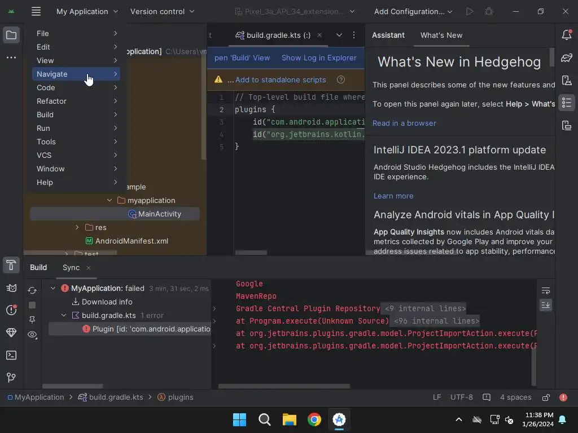The image size is (578, 433).
Task: Open the Refactor menu
Action: (76, 101)
